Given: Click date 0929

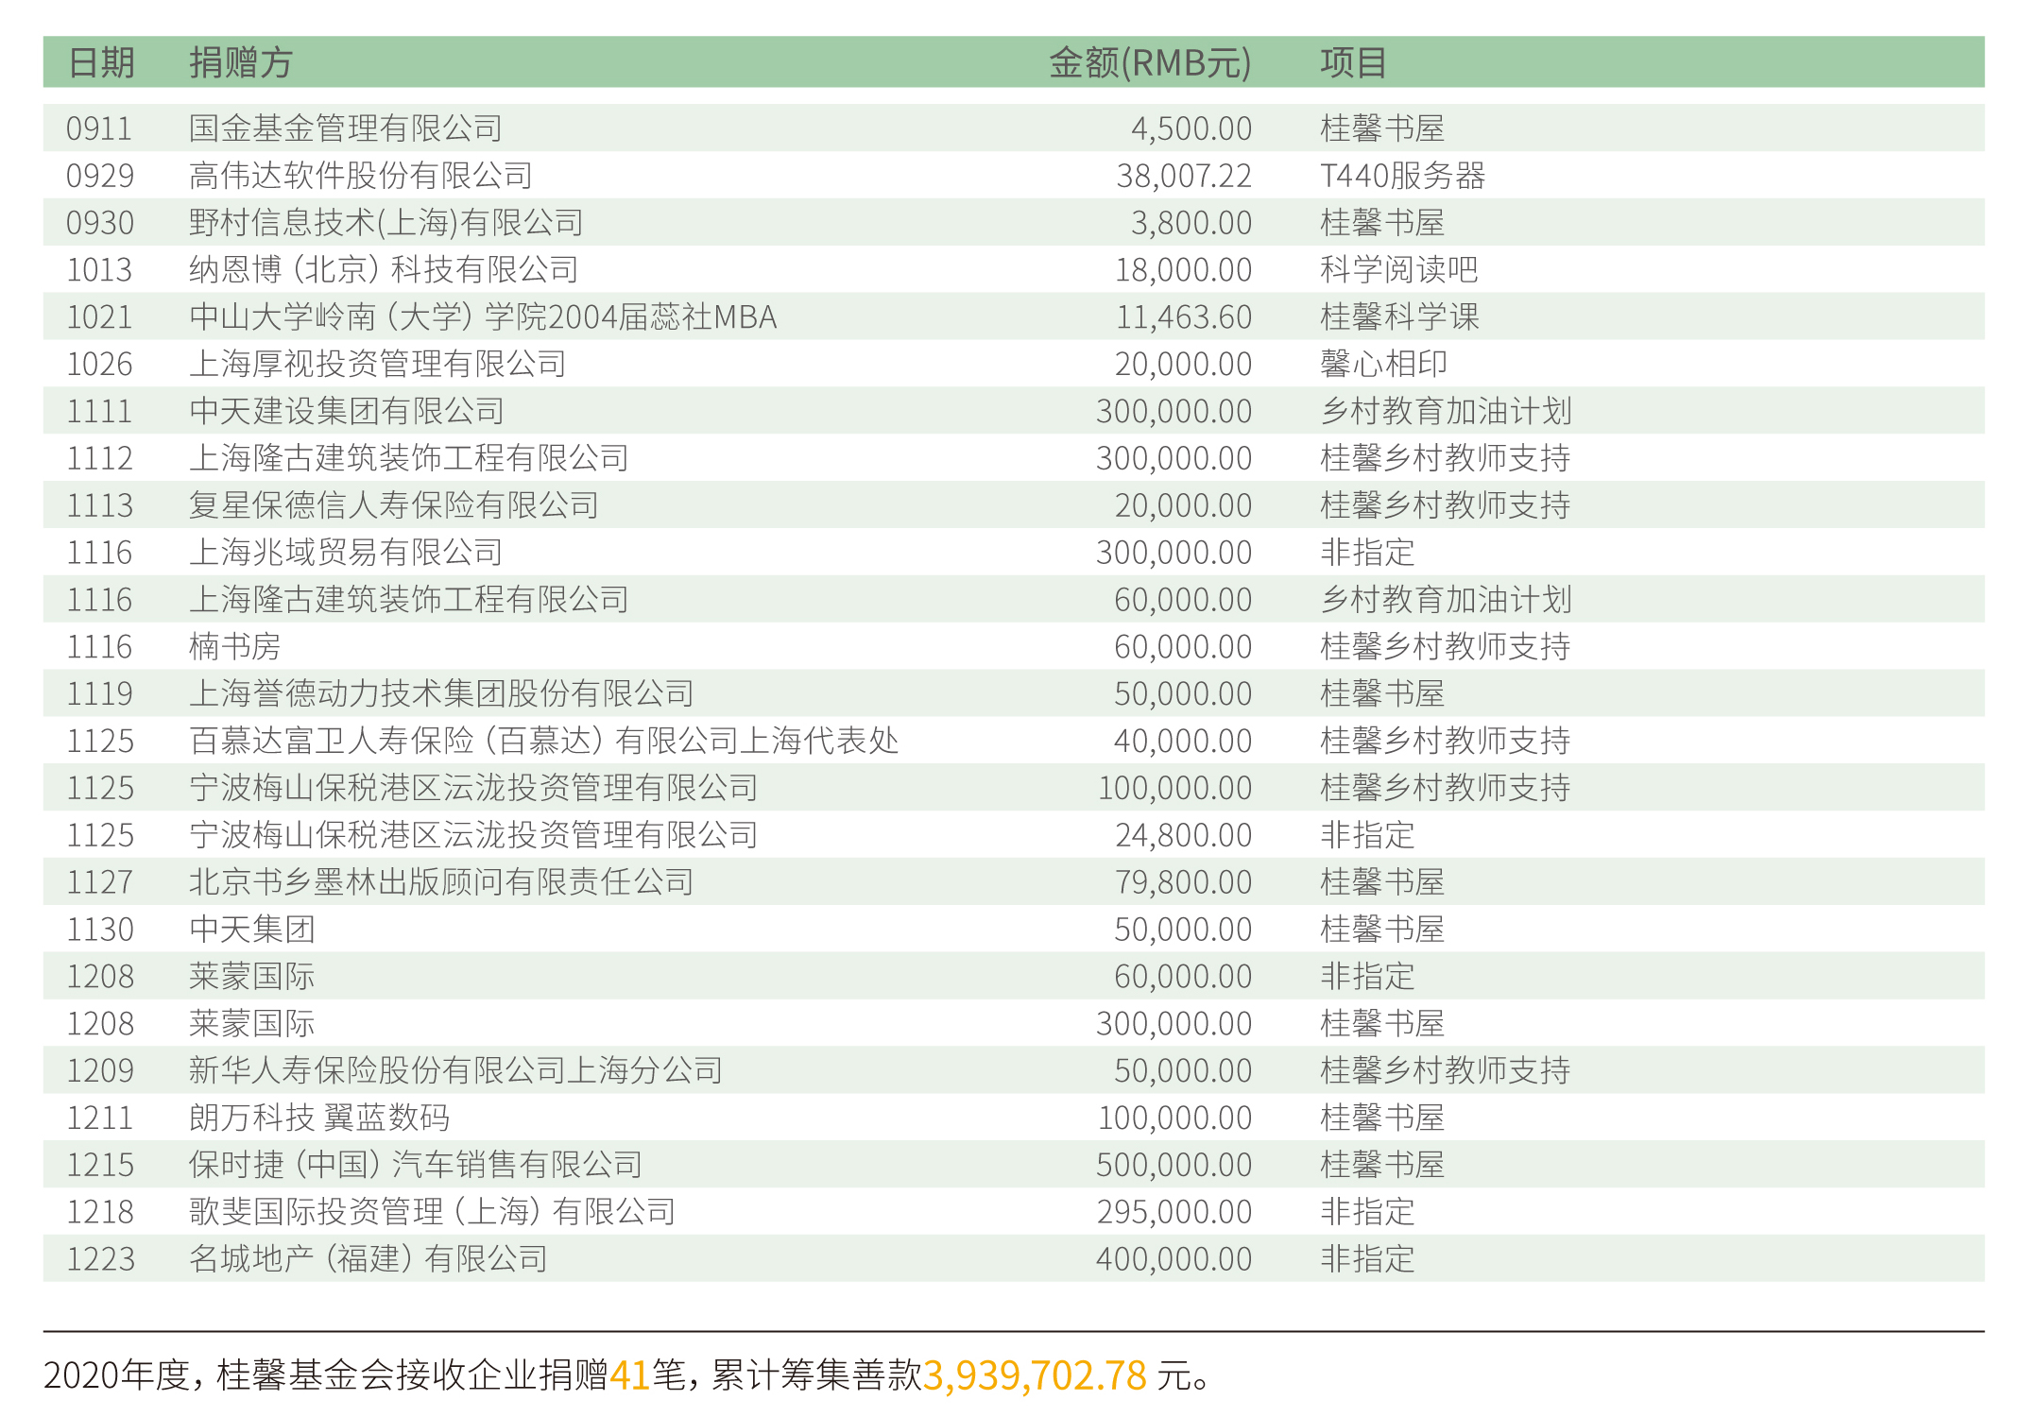Looking at the screenshot, I should pyautogui.click(x=99, y=175).
